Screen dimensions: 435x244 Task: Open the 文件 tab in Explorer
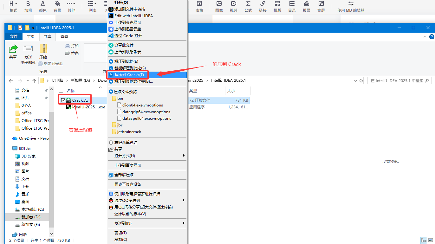pos(14,37)
